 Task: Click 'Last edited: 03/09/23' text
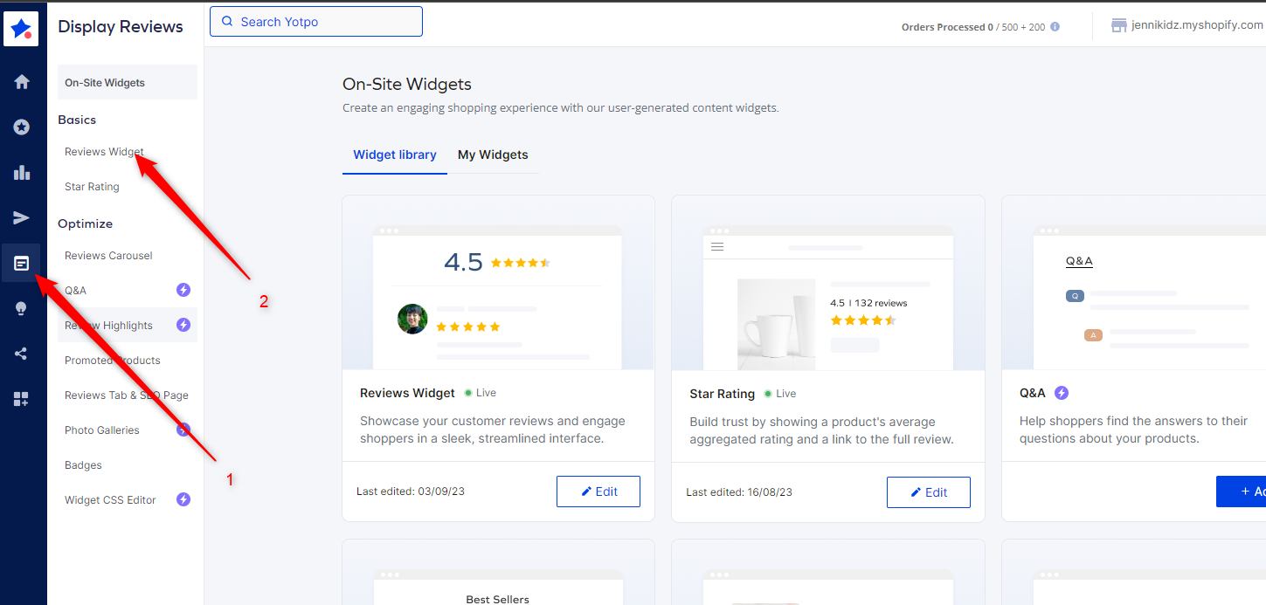tap(411, 492)
